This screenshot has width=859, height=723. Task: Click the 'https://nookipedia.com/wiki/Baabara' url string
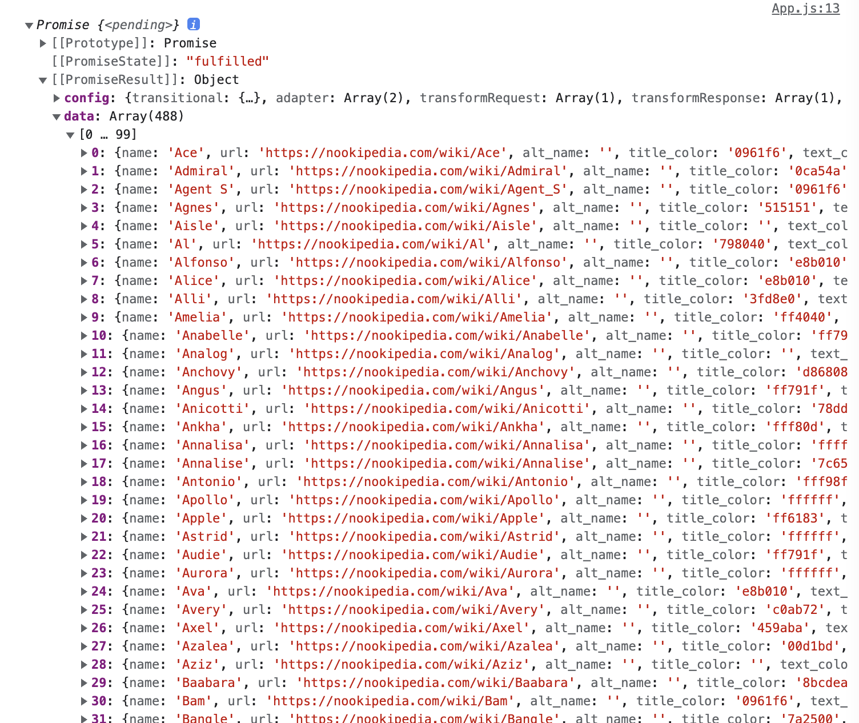[x=435, y=683]
